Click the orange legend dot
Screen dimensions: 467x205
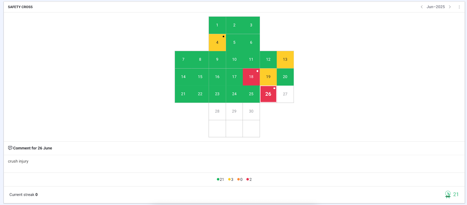[239, 179]
